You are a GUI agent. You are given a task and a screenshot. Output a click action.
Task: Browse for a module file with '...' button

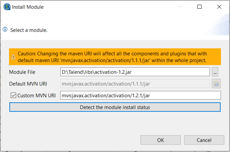215,72
